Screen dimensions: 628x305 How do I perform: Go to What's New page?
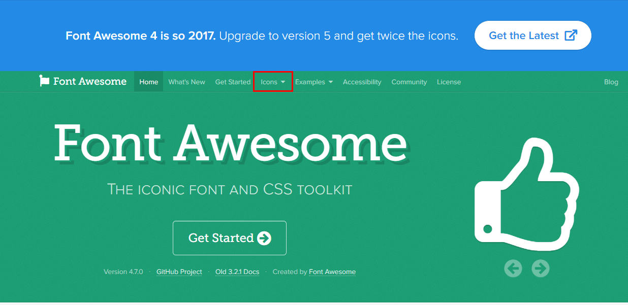pos(187,82)
